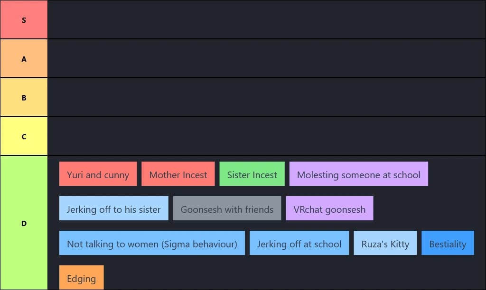Select the green tile in D tier
486x290 pixels.
tap(252, 174)
